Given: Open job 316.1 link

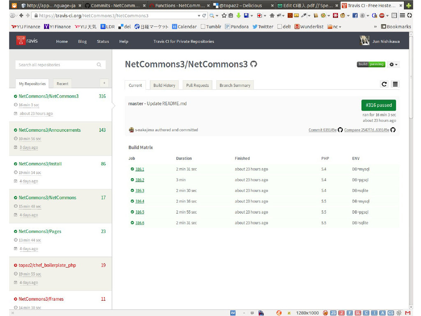Looking at the screenshot, I should (x=140, y=169).
